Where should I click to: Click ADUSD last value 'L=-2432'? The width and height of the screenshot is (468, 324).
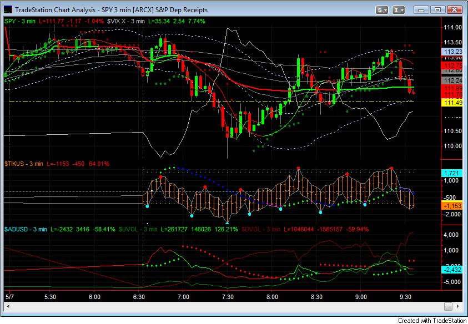click(x=62, y=229)
